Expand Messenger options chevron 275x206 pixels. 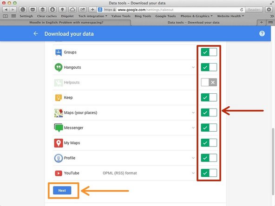click(x=193, y=128)
